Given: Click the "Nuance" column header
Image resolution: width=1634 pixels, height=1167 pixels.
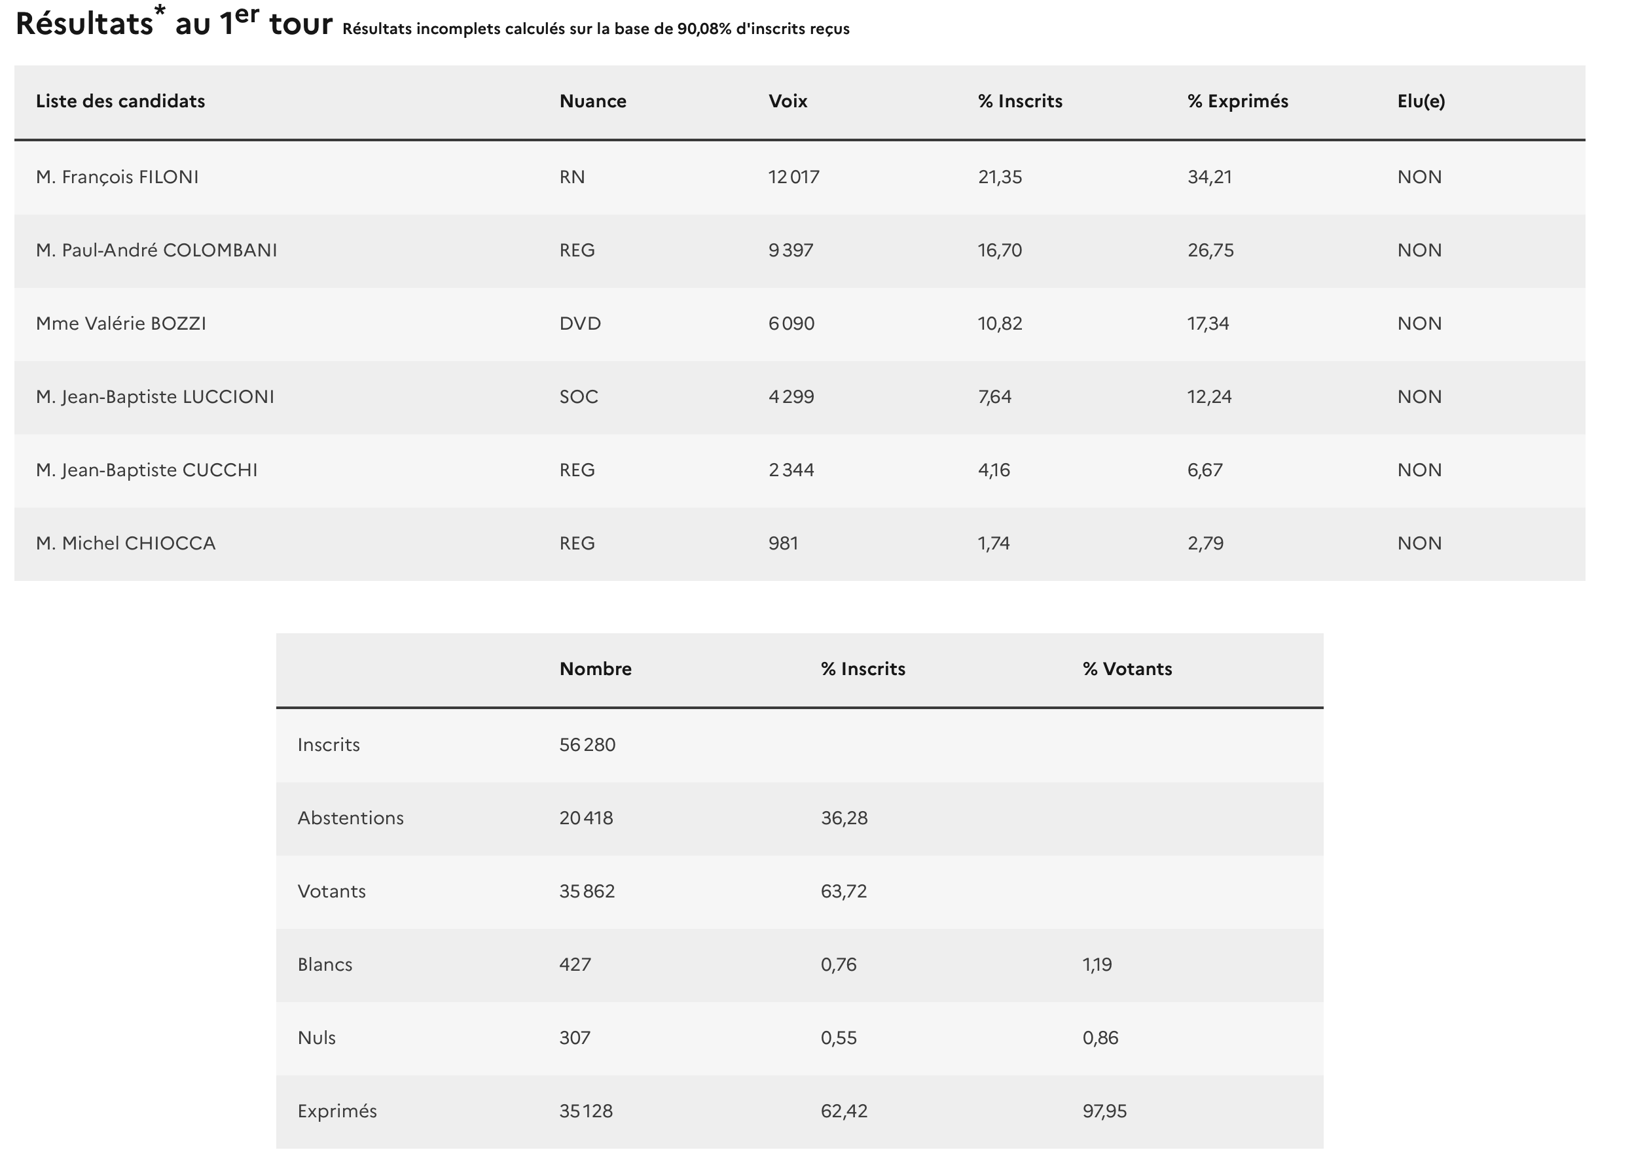Looking at the screenshot, I should [x=592, y=101].
